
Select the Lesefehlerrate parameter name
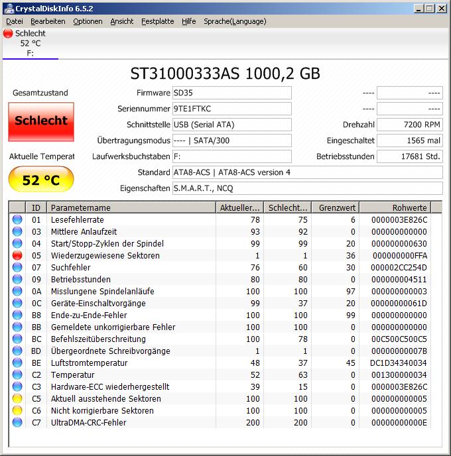[x=78, y=220]
